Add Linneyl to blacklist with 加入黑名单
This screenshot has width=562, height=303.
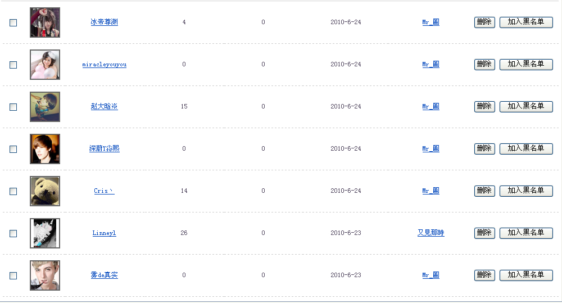(526, 233)
